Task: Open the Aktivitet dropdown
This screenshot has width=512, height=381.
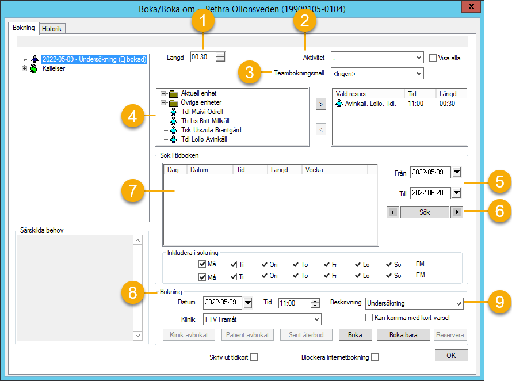Action: coord(418,58)
